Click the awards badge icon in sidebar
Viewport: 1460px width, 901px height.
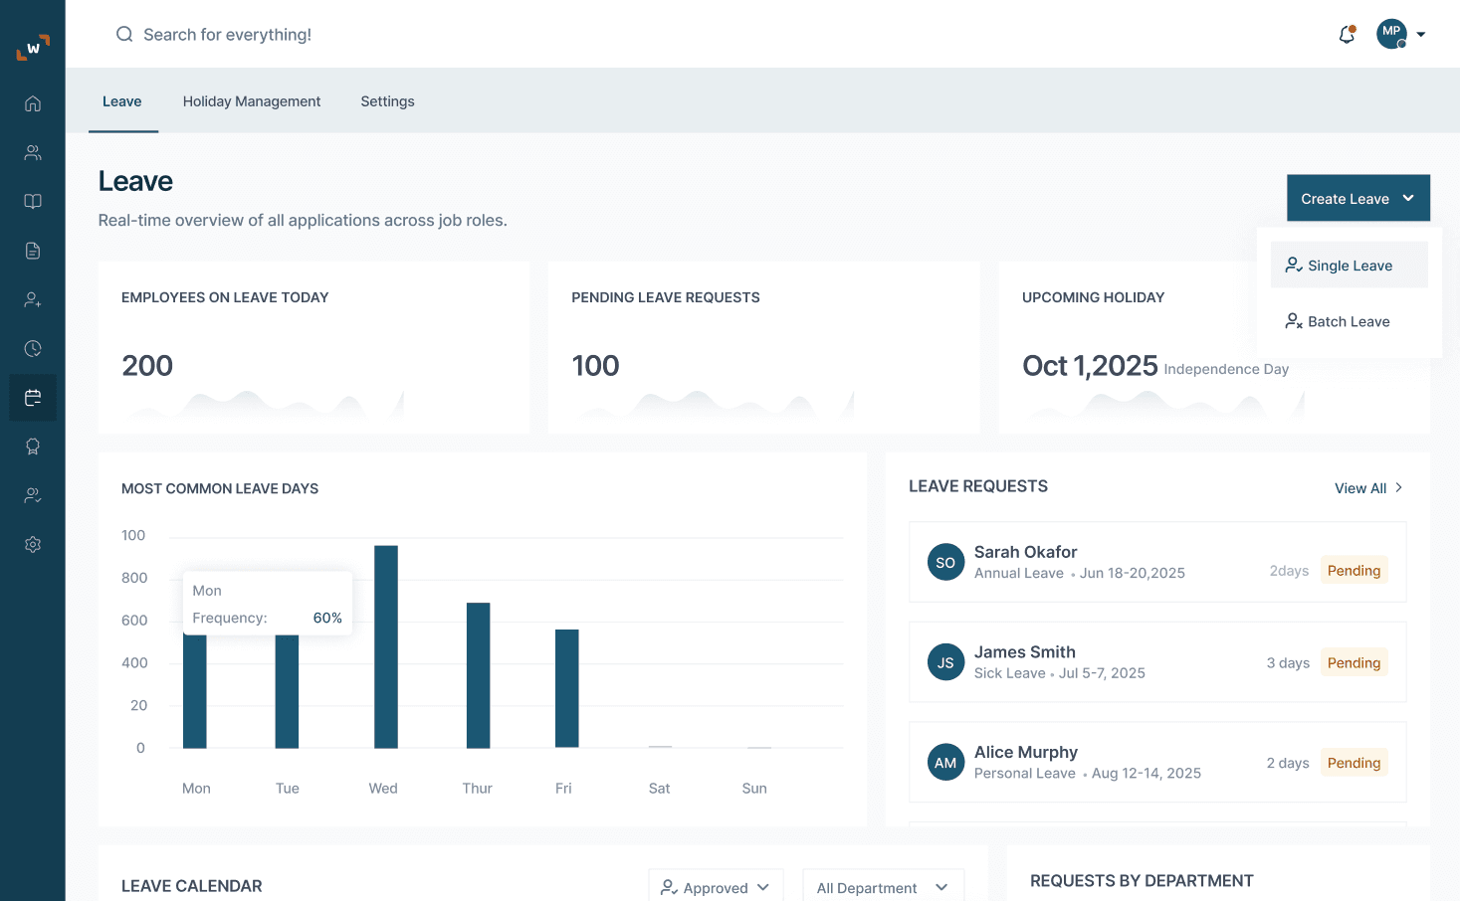coord(33,447)
